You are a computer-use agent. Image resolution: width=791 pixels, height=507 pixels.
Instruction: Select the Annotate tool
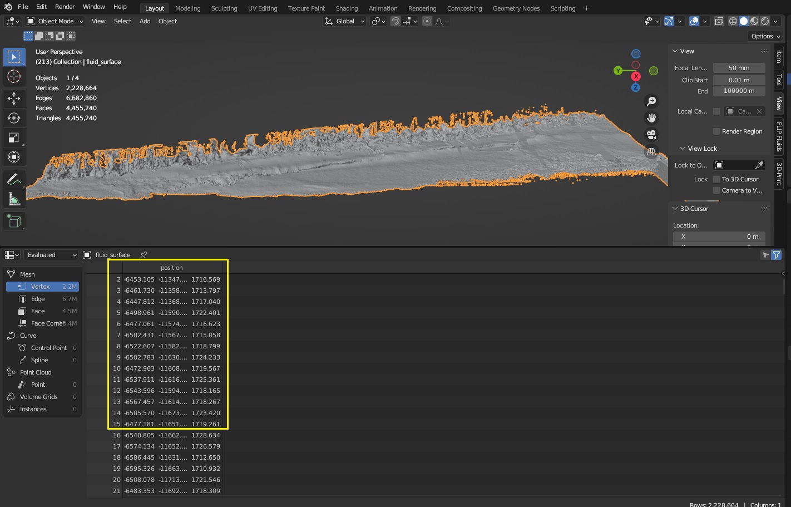coord(14,179)
